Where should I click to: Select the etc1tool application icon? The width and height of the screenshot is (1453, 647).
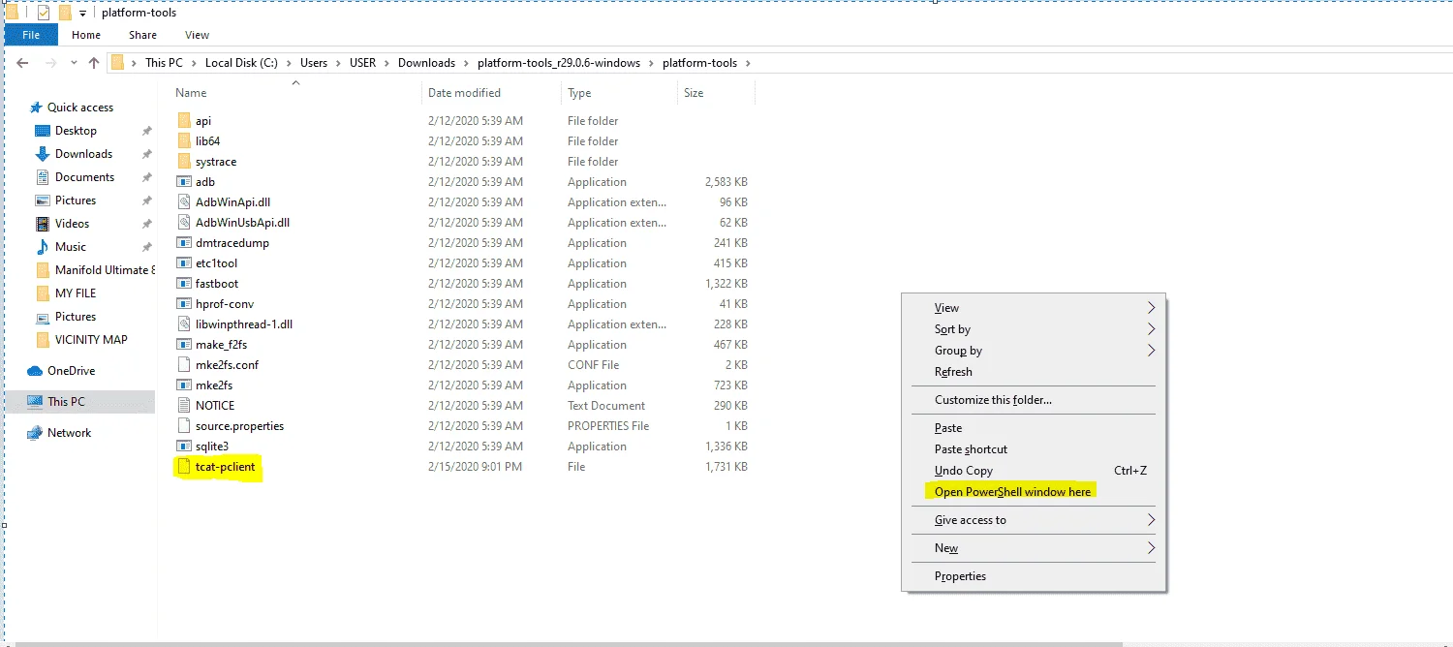pyautogui.click(x=185, y=263)
